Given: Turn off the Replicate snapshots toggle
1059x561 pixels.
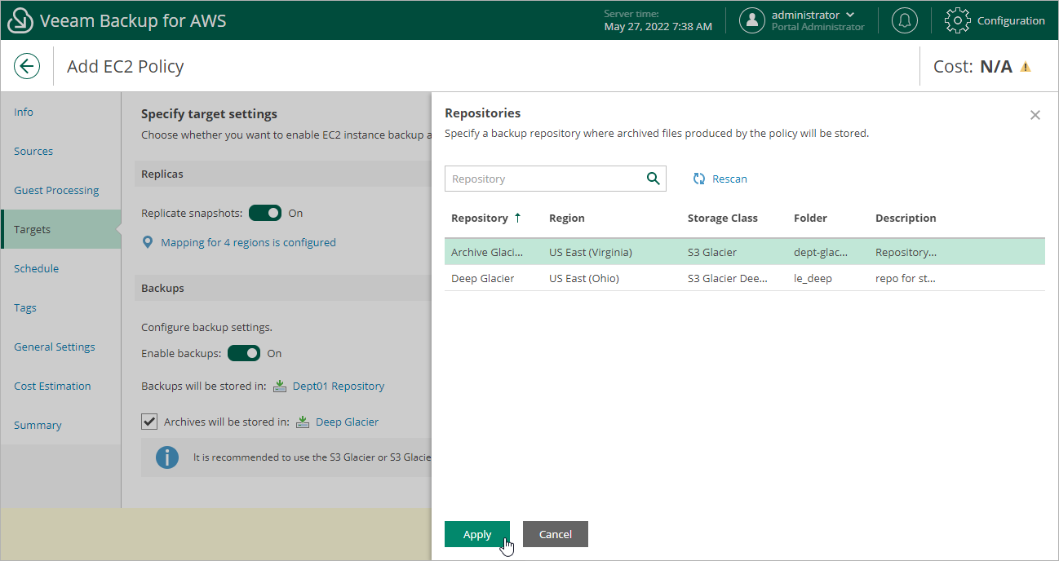Looking at the screenshot, I should [x=265, y=213].
